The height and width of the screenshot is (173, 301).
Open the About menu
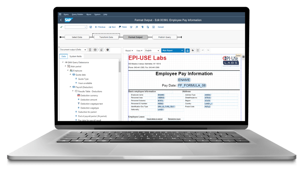click(x=89, y=14)
